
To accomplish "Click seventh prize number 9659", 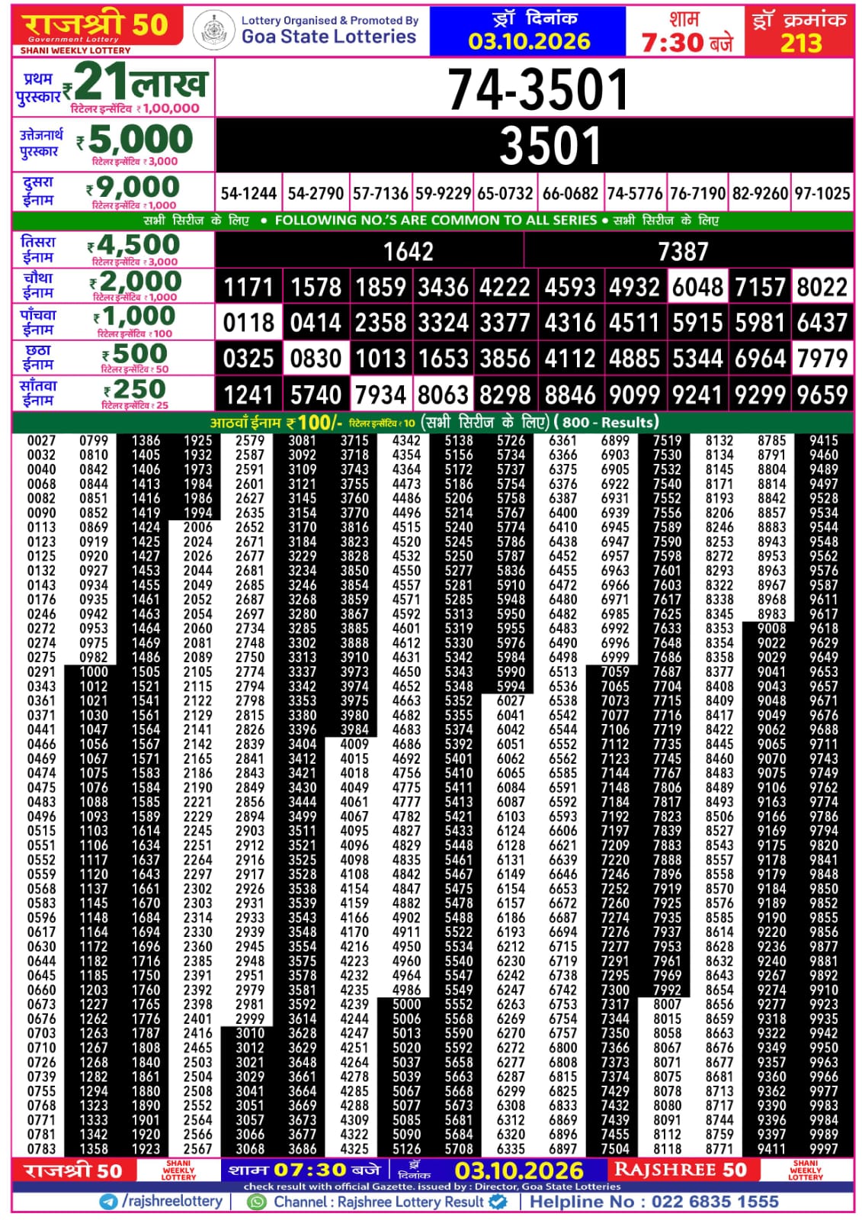I will [822, 394].
